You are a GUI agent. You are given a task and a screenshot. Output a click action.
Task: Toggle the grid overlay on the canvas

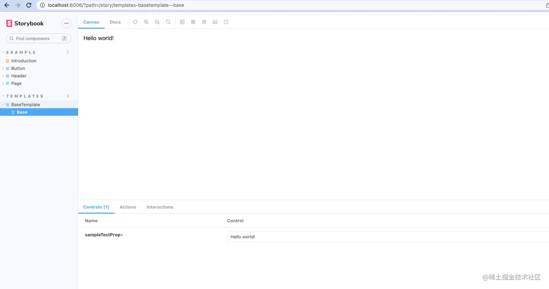193,22
